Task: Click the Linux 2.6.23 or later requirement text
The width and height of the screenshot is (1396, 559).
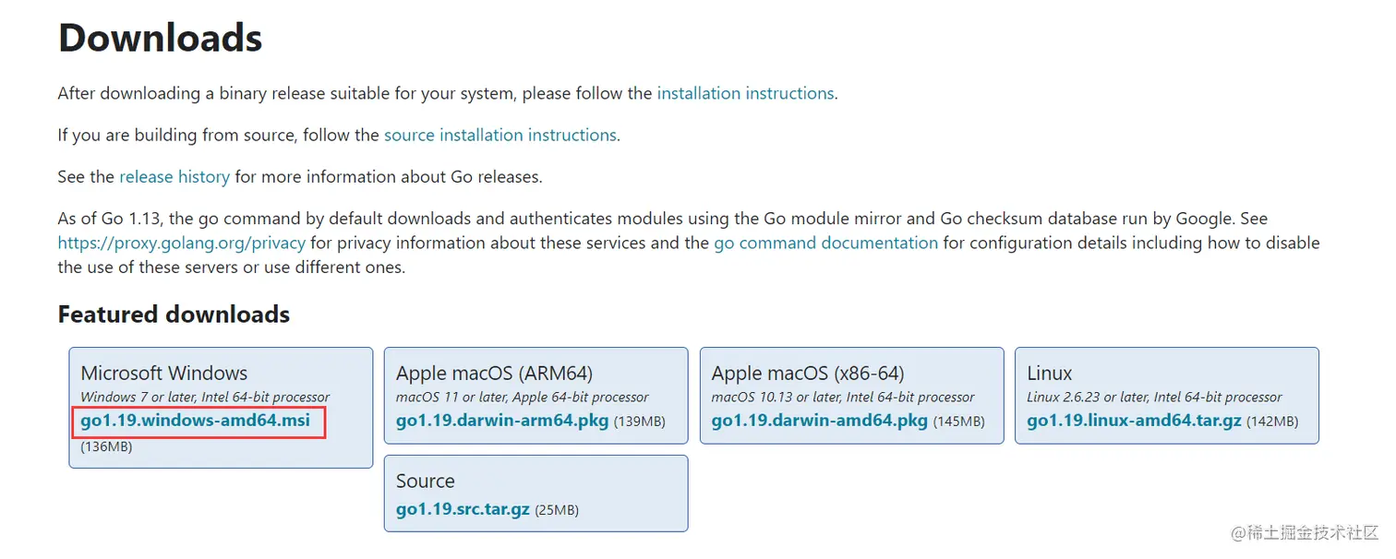Action: [1154, 398]
